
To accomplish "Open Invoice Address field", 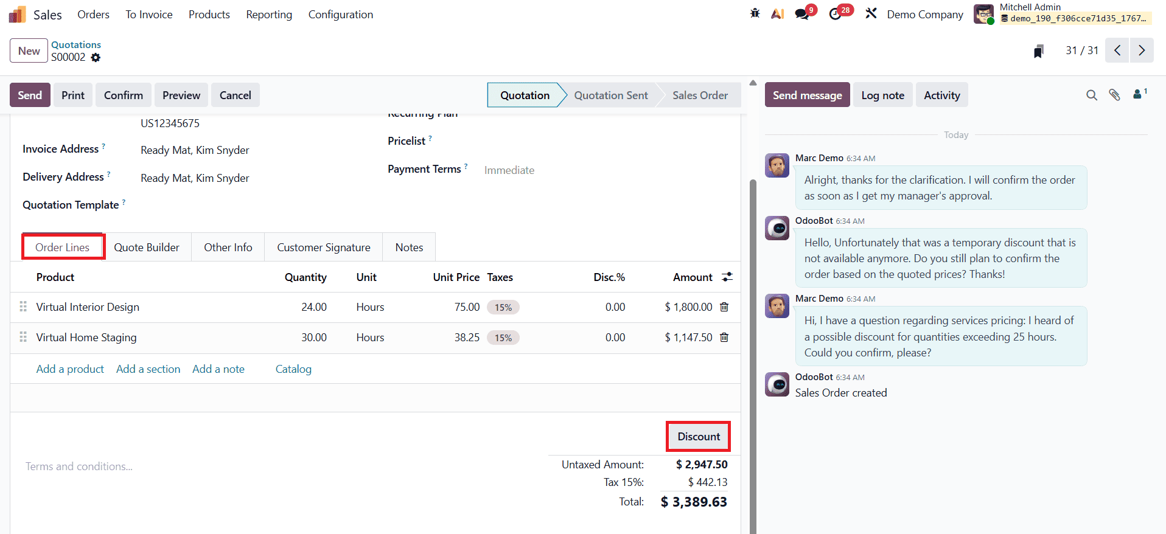I will point(195,150).
